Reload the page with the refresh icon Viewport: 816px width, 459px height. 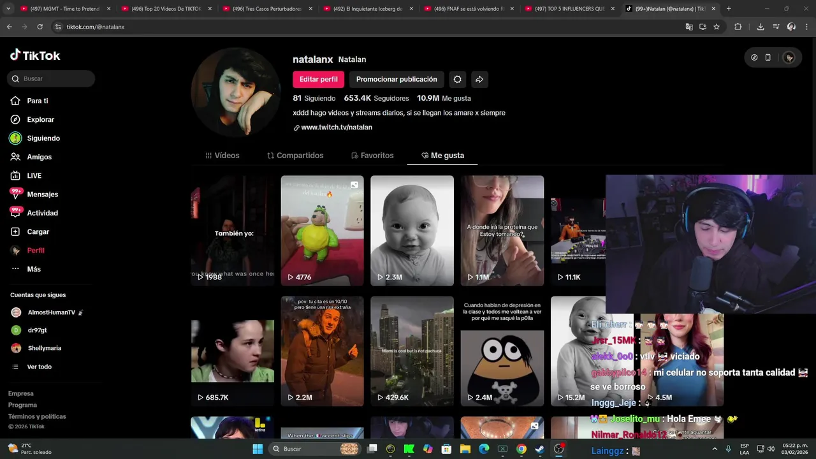tap(40, 27)
